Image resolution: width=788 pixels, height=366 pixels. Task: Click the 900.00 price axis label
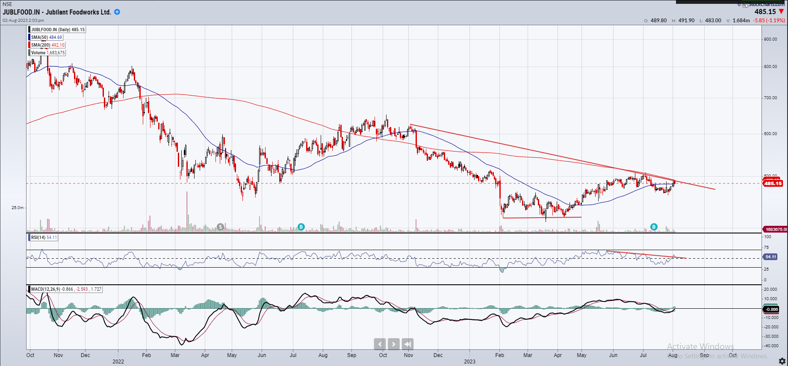click(x=770, y=39)
